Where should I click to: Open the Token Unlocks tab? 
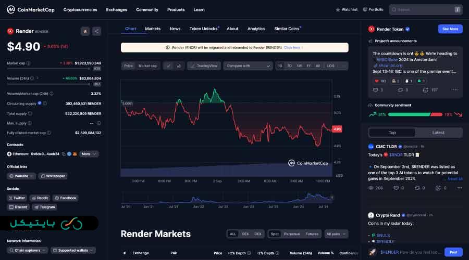pyautogui.click(x=204, y=29)
